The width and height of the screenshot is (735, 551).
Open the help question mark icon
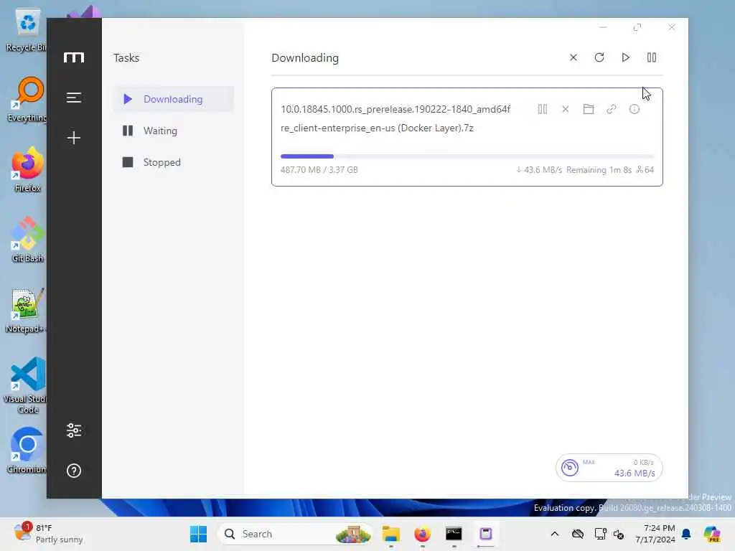click(x=74, y=471)
